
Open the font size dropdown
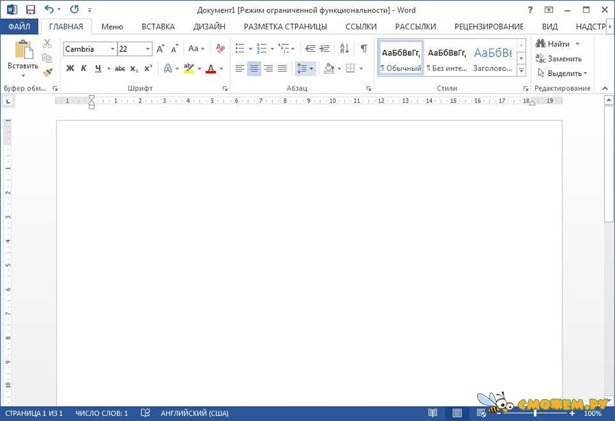click(148, 49)
